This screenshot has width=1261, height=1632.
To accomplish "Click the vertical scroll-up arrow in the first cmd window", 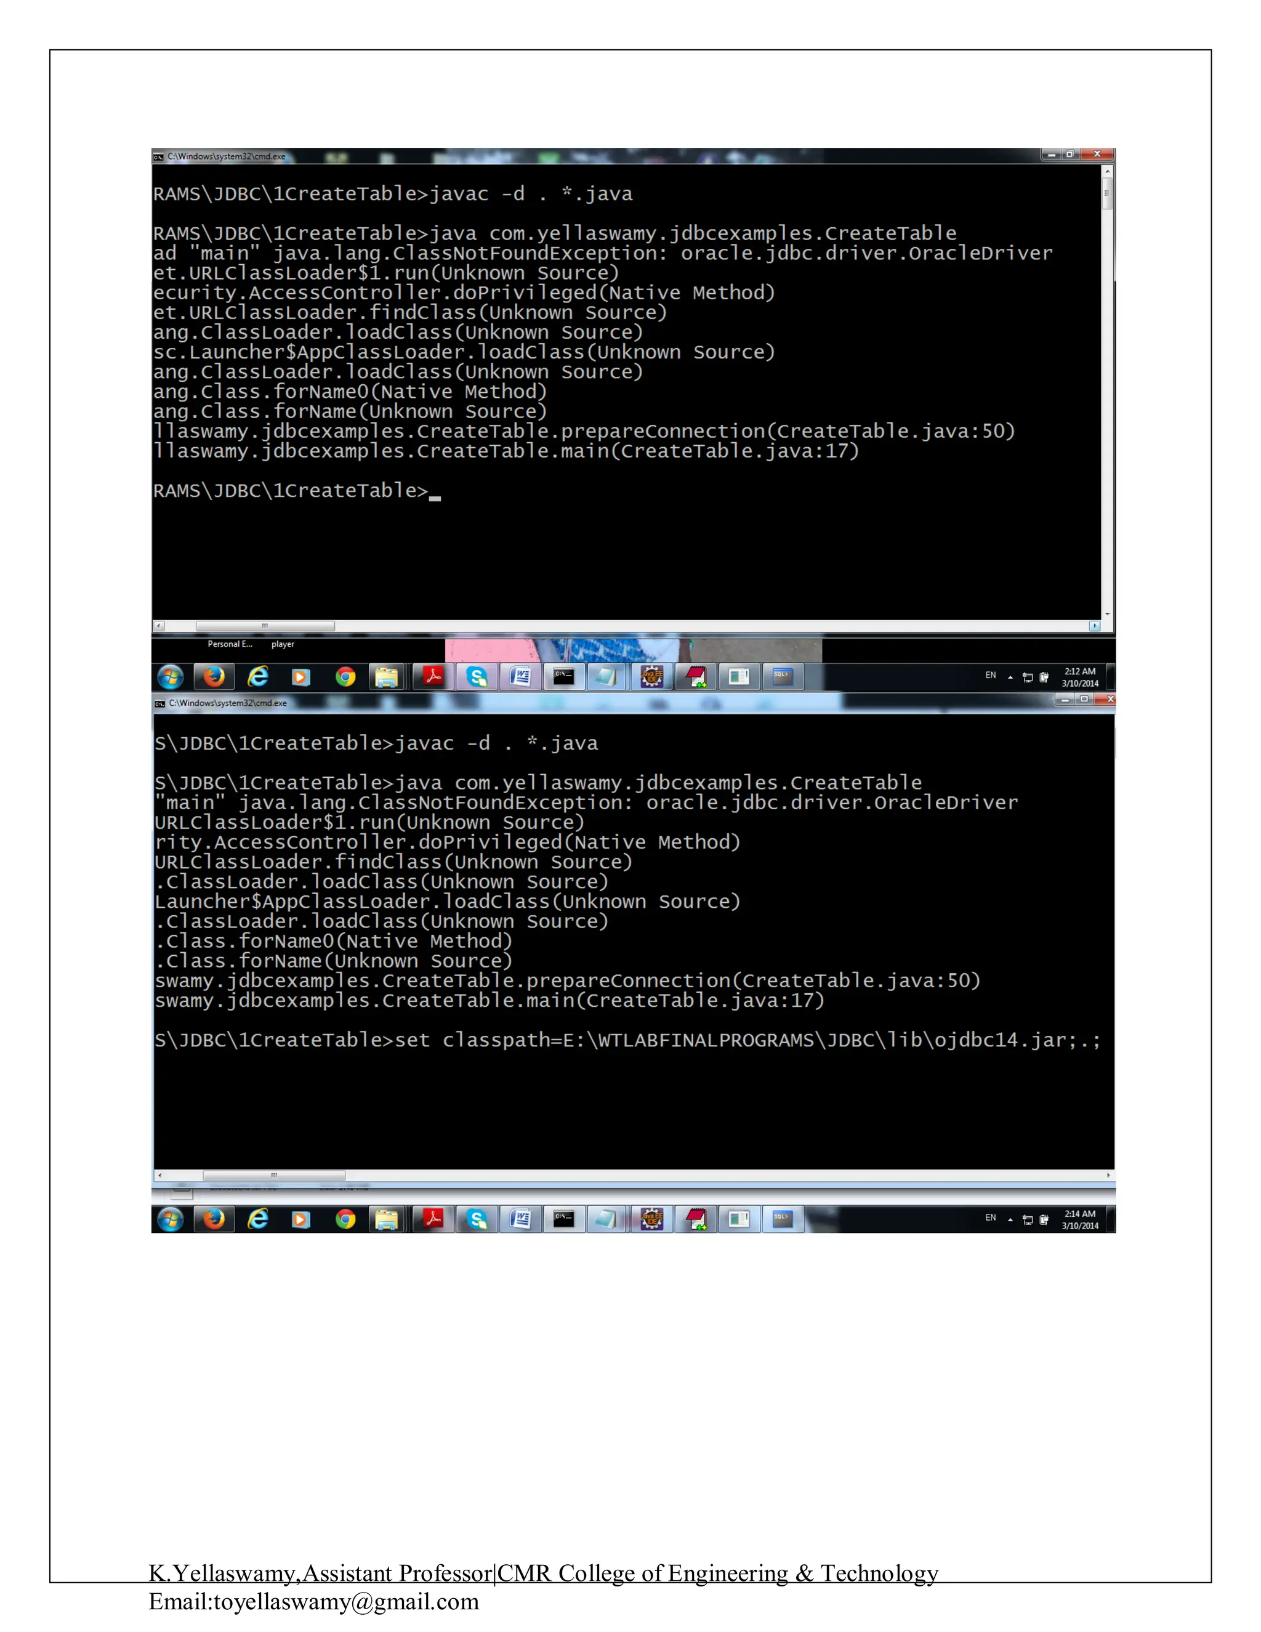I will 1107,172.
